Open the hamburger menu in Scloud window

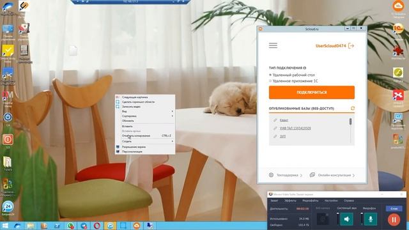(273, 45)
